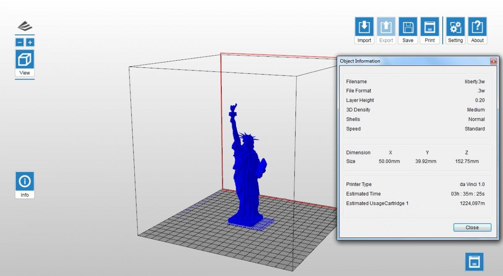Image resolution: width=503 pixels, height=276 pixels.
Task: Click the Printer Type label
Action: (x=359, y=184)
